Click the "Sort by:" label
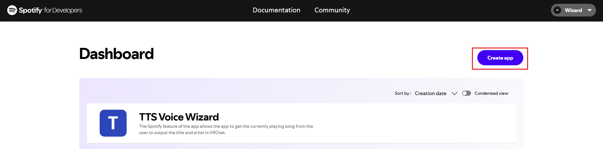The height and width of the screenshot is (149, 603). pyautogui.click(x=403, y=93)
